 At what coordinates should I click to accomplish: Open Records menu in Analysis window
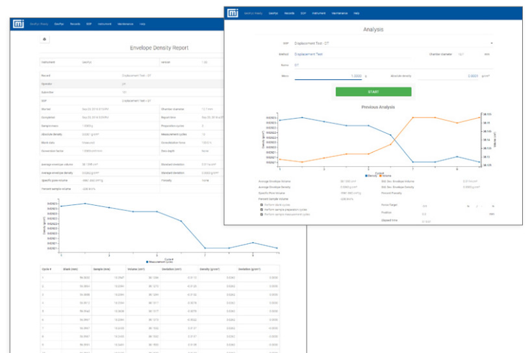click(x=288, y=13)
